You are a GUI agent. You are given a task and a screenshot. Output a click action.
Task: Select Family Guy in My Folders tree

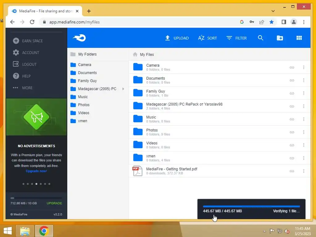coord(84,81)
